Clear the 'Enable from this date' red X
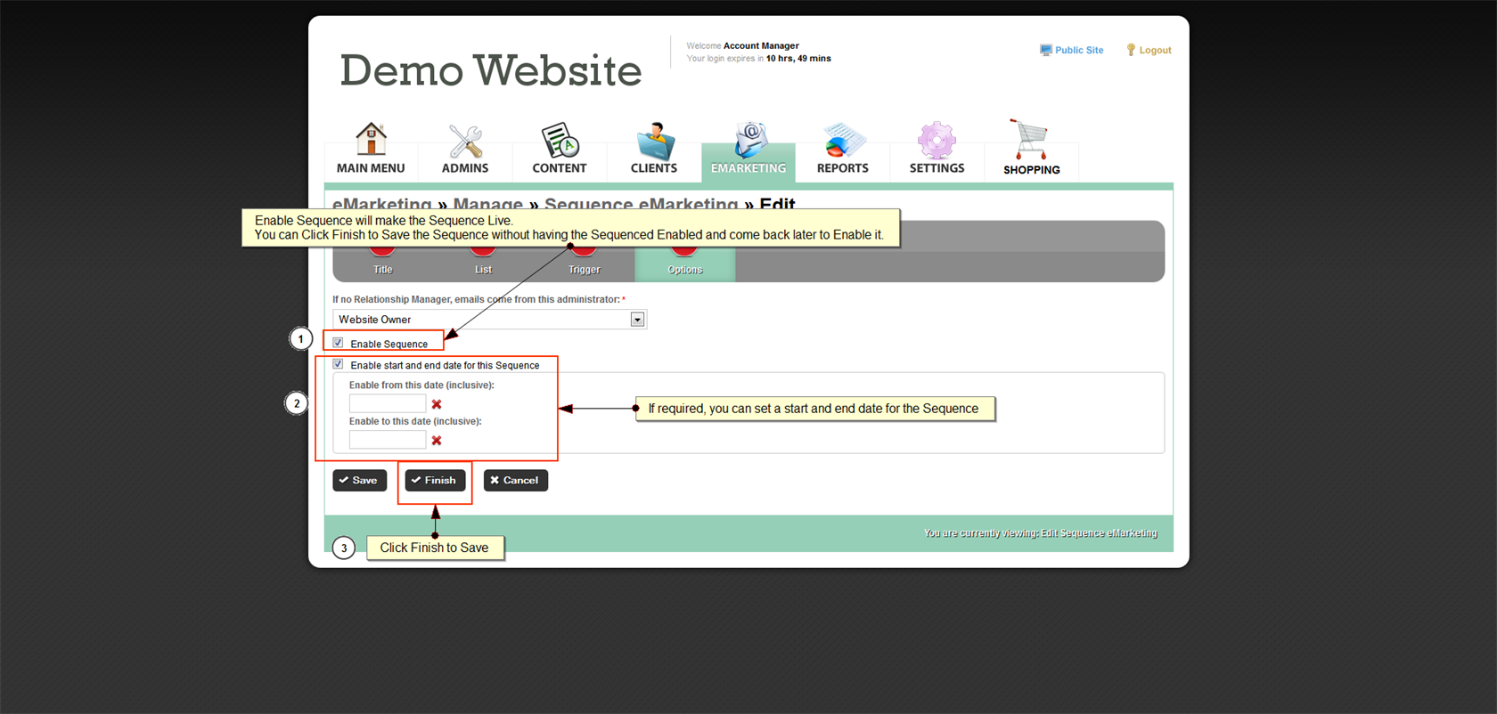 pyautogui.click(x=437, y=404)
